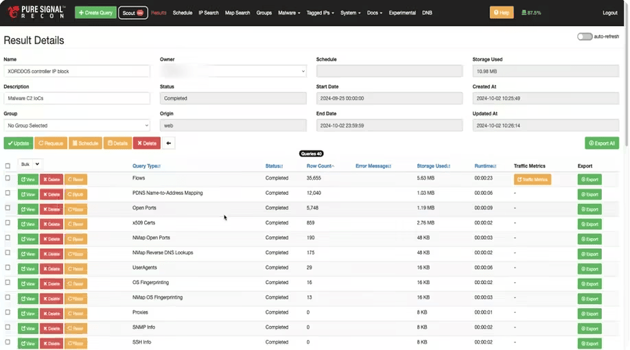Go to the IP Search tab

click(x=209, y=13)
